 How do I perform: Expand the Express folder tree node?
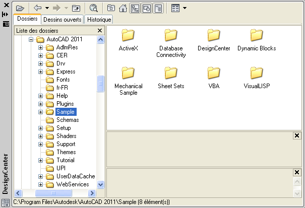click(41, 72)
